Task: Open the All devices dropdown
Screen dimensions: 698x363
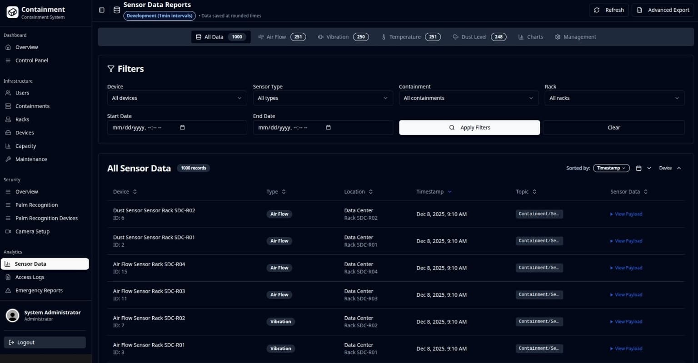Action: pos(176,98)
